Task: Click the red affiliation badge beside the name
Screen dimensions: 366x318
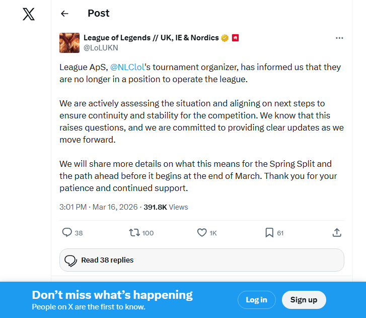Action: [x=235, y=38]
